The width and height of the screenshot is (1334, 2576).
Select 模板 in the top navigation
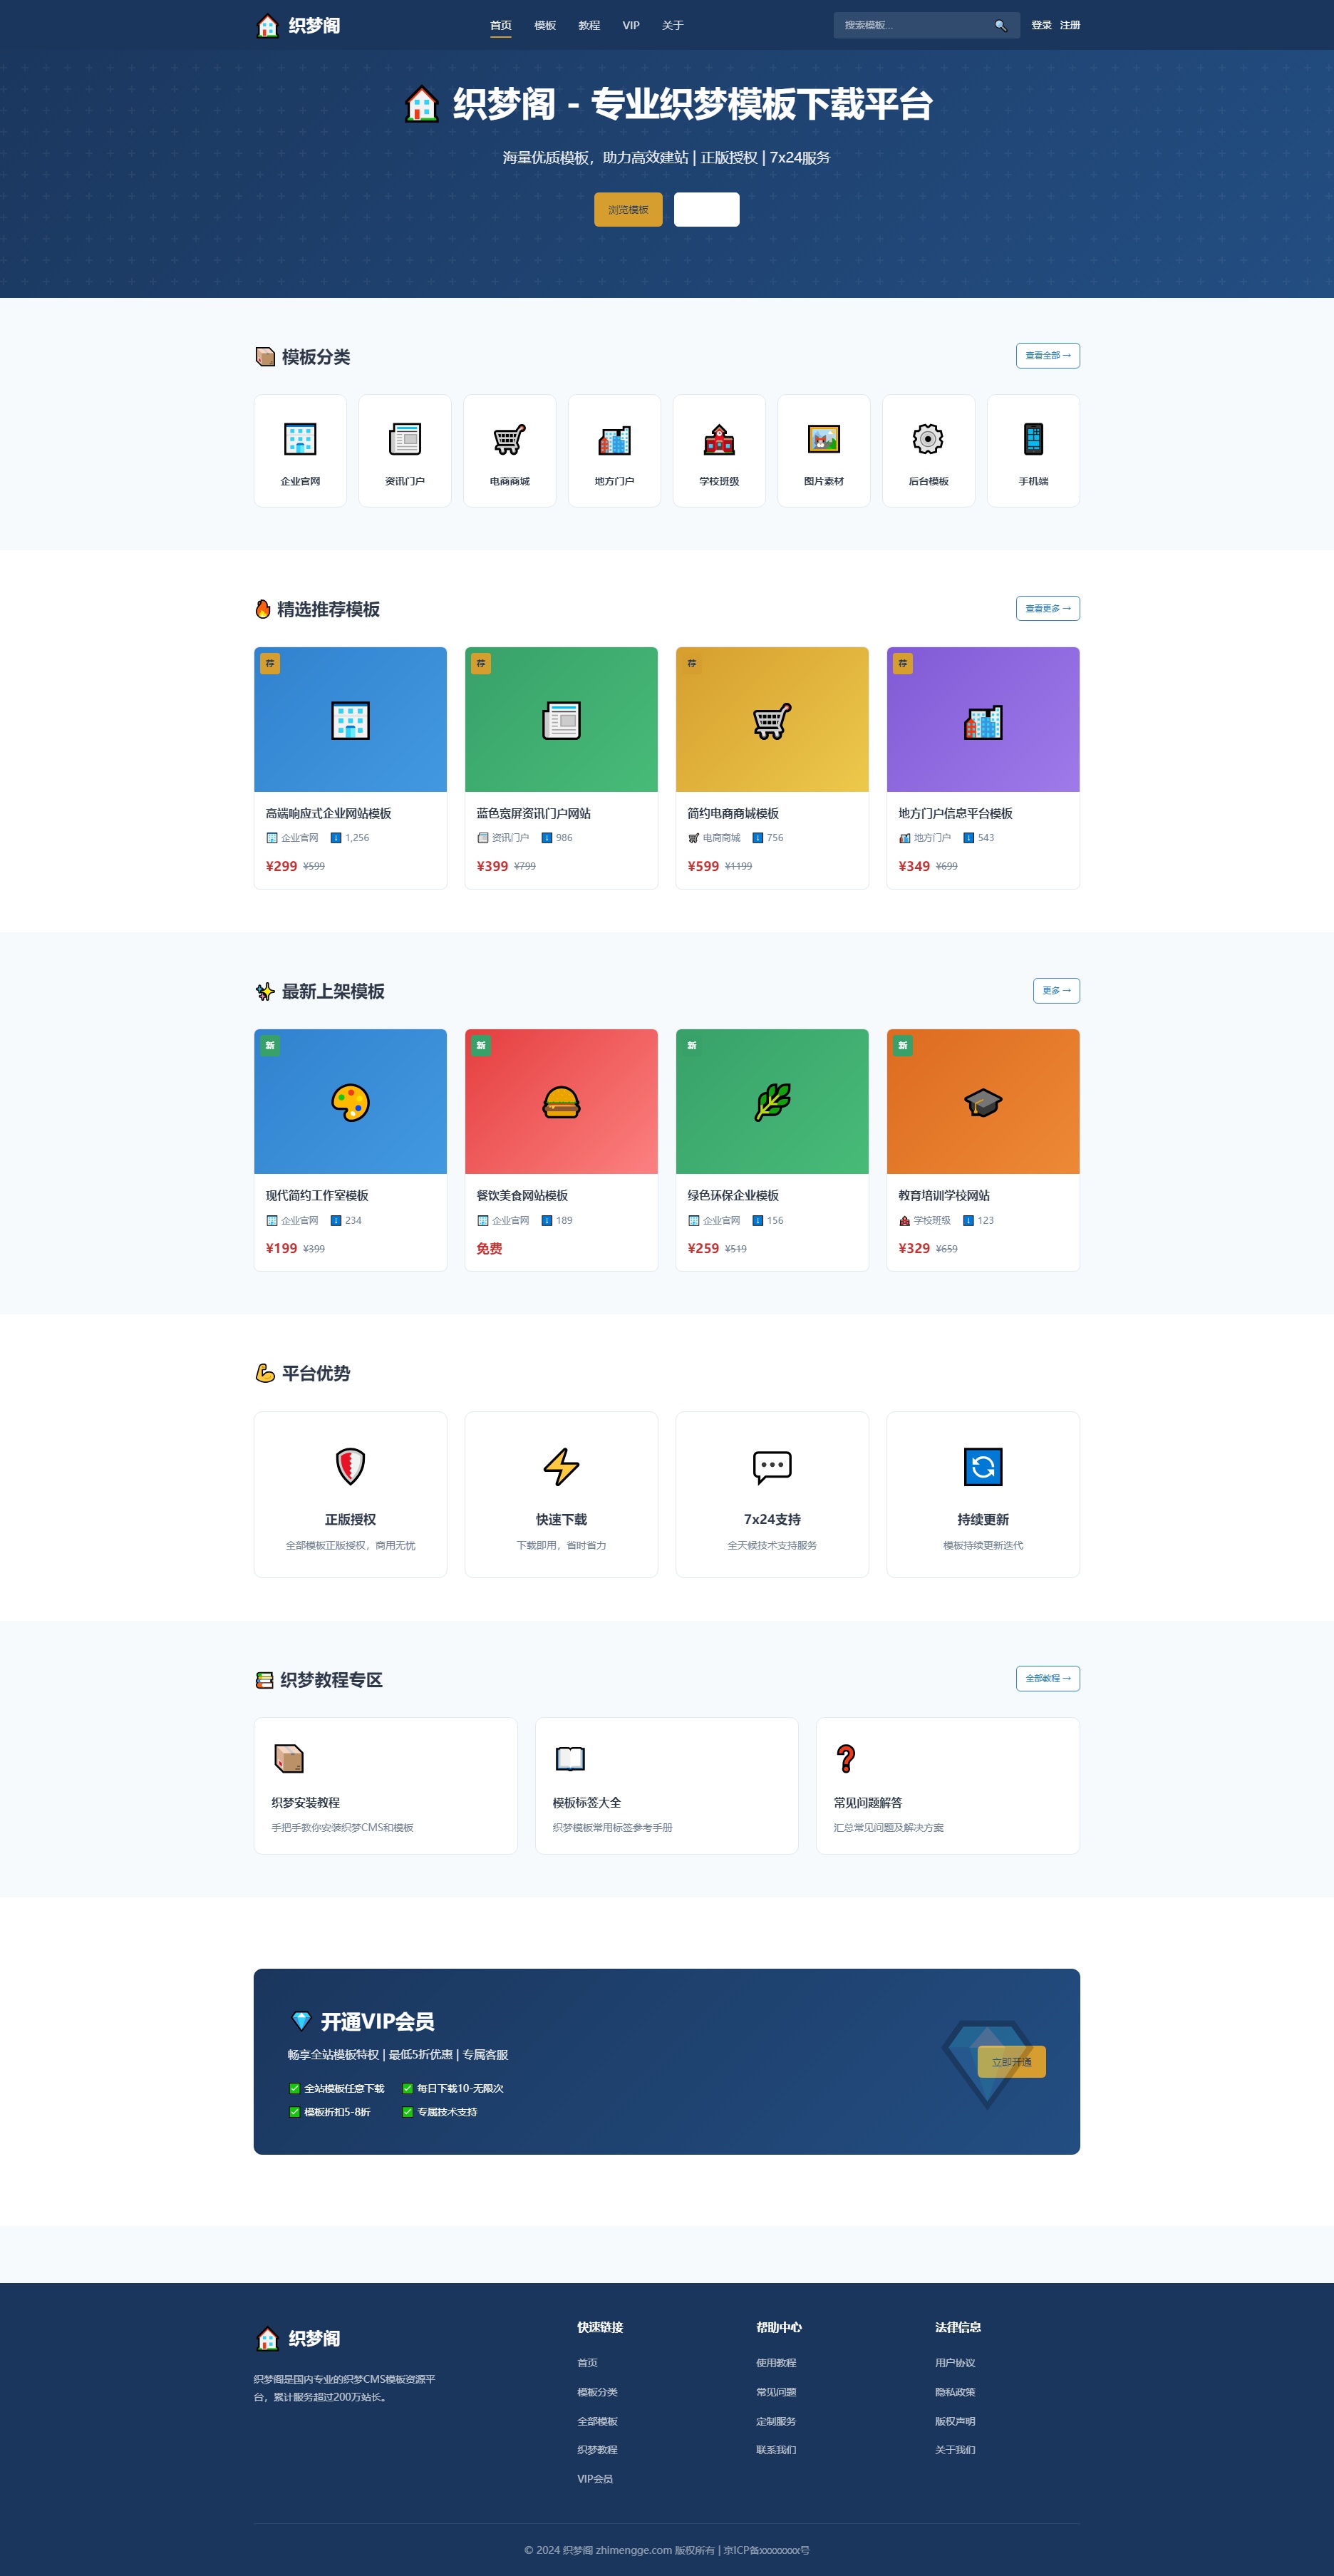click(545, 25)
